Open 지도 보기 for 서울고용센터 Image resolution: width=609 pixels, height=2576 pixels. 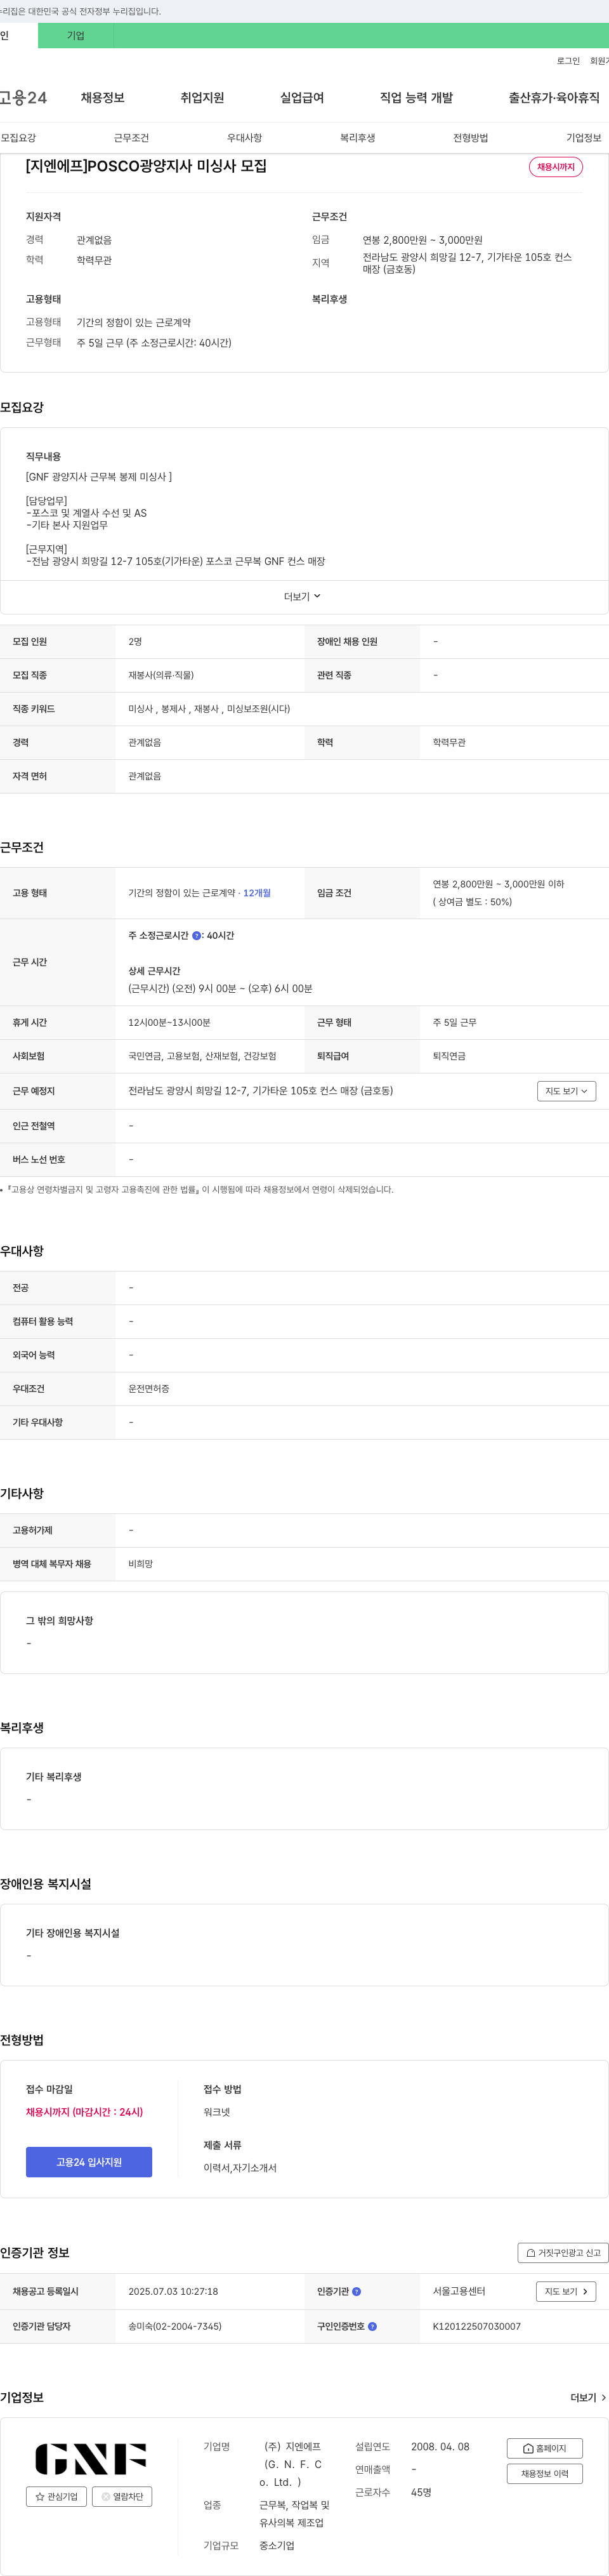566,2291
